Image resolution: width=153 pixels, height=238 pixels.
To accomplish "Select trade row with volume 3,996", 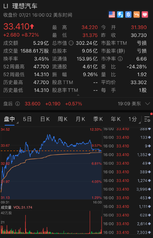I will 127,189.
